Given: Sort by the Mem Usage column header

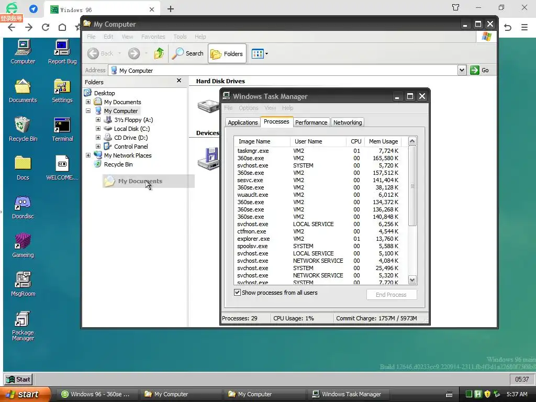Looking at the screenshot, I should (383, 141).
